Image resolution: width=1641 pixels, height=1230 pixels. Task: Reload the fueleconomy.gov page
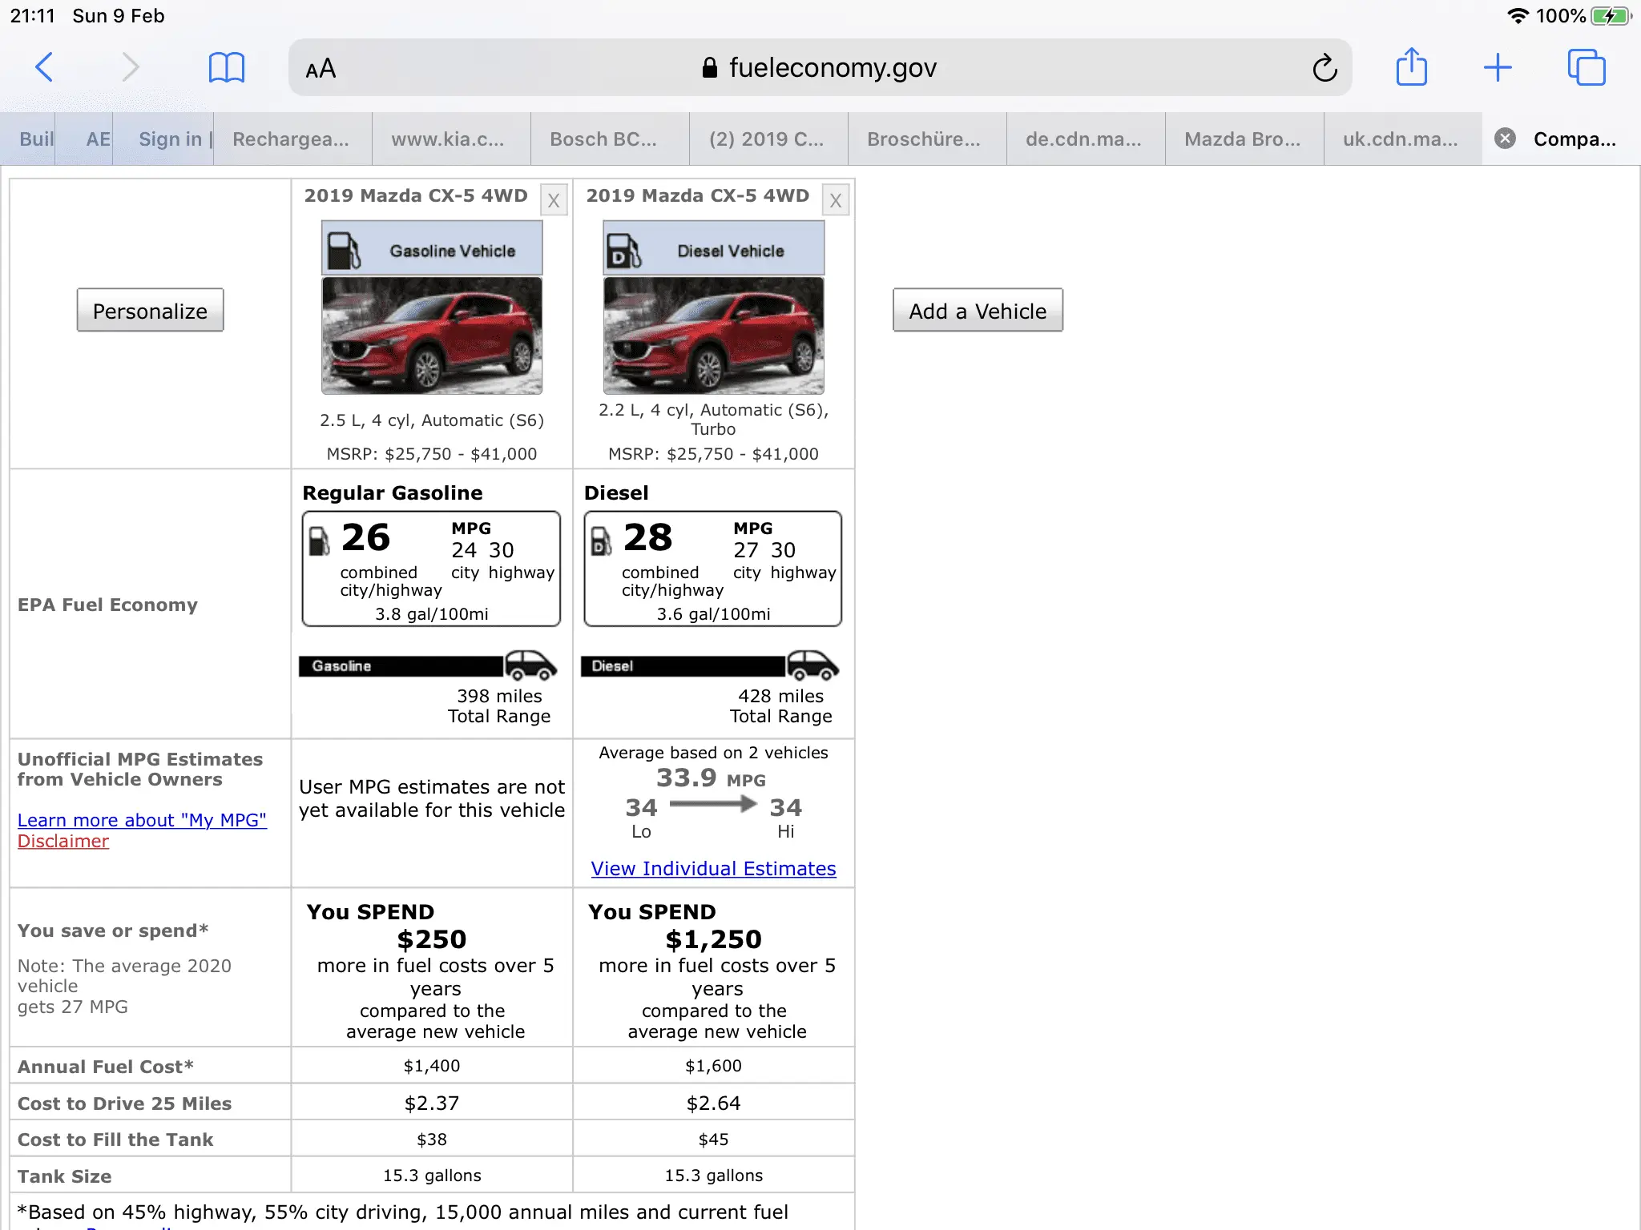pos(1324,68)
